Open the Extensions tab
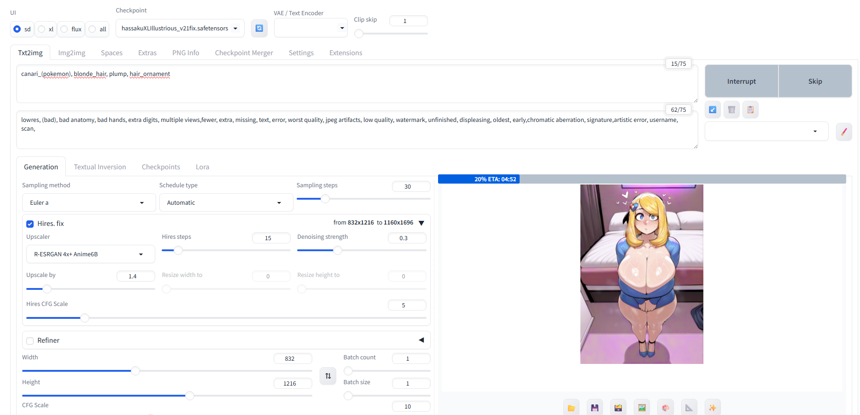860x415 pixels. [x=346, y=53]
